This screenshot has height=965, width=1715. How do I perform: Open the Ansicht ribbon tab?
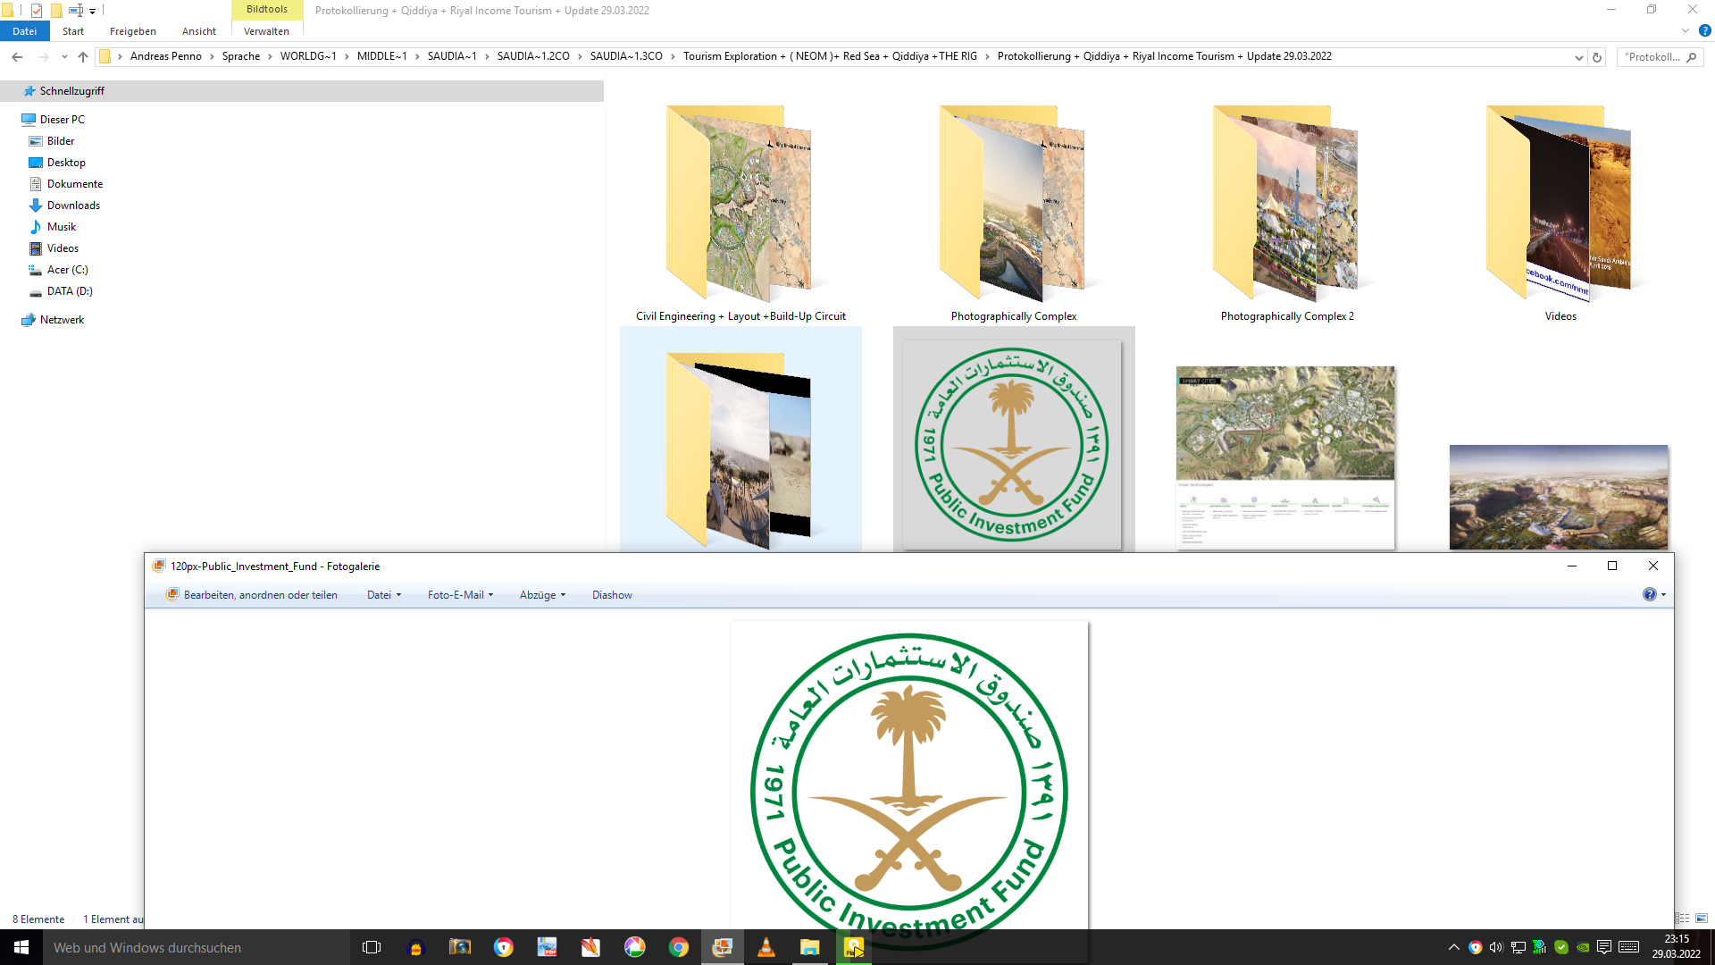coord(198,31)
